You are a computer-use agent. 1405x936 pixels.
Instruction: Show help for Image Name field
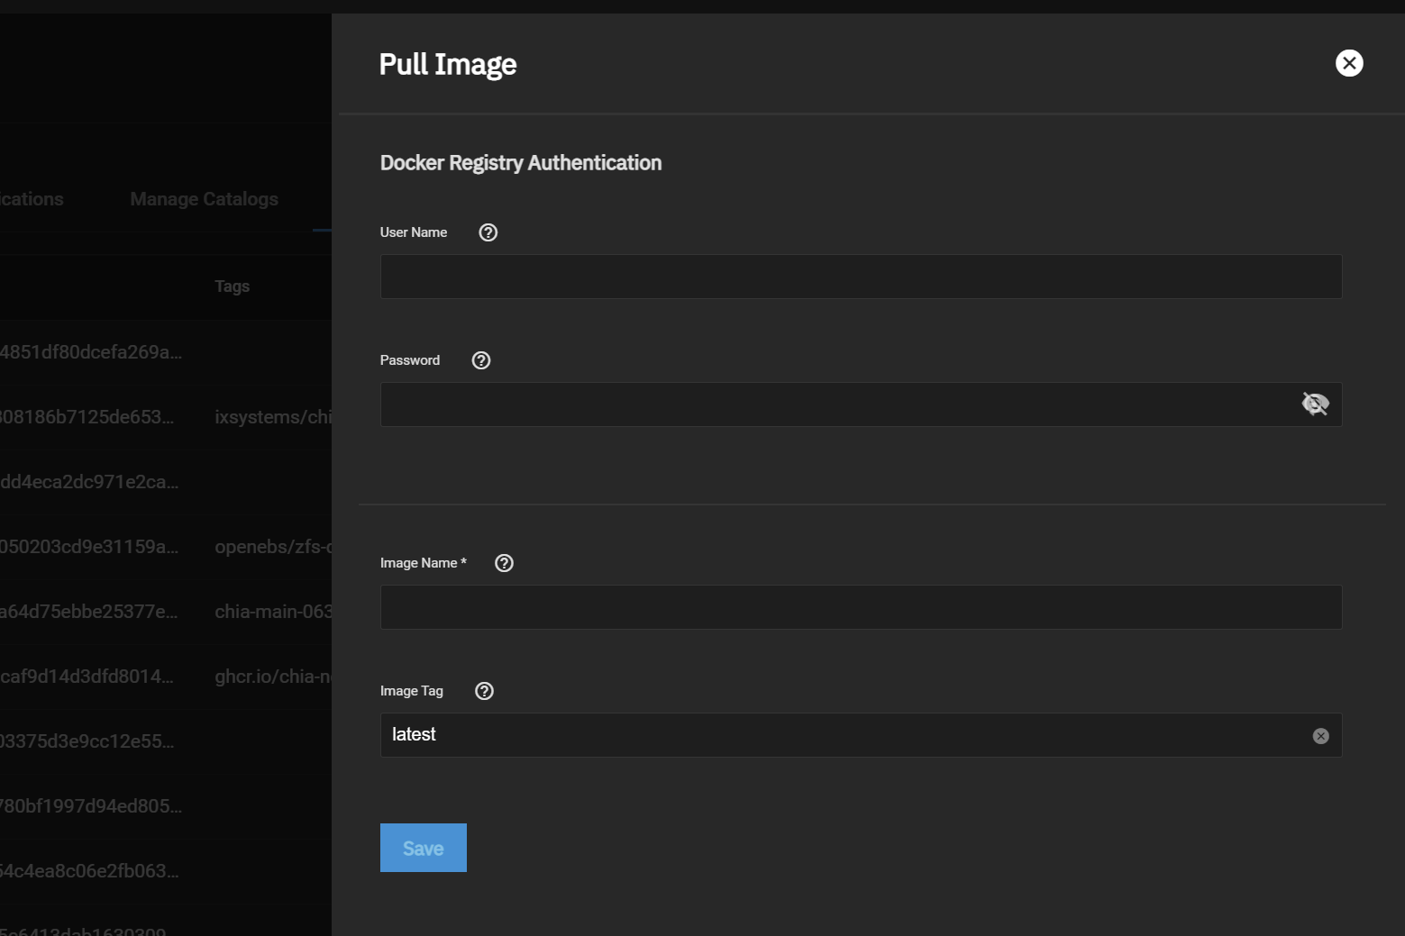505,563
